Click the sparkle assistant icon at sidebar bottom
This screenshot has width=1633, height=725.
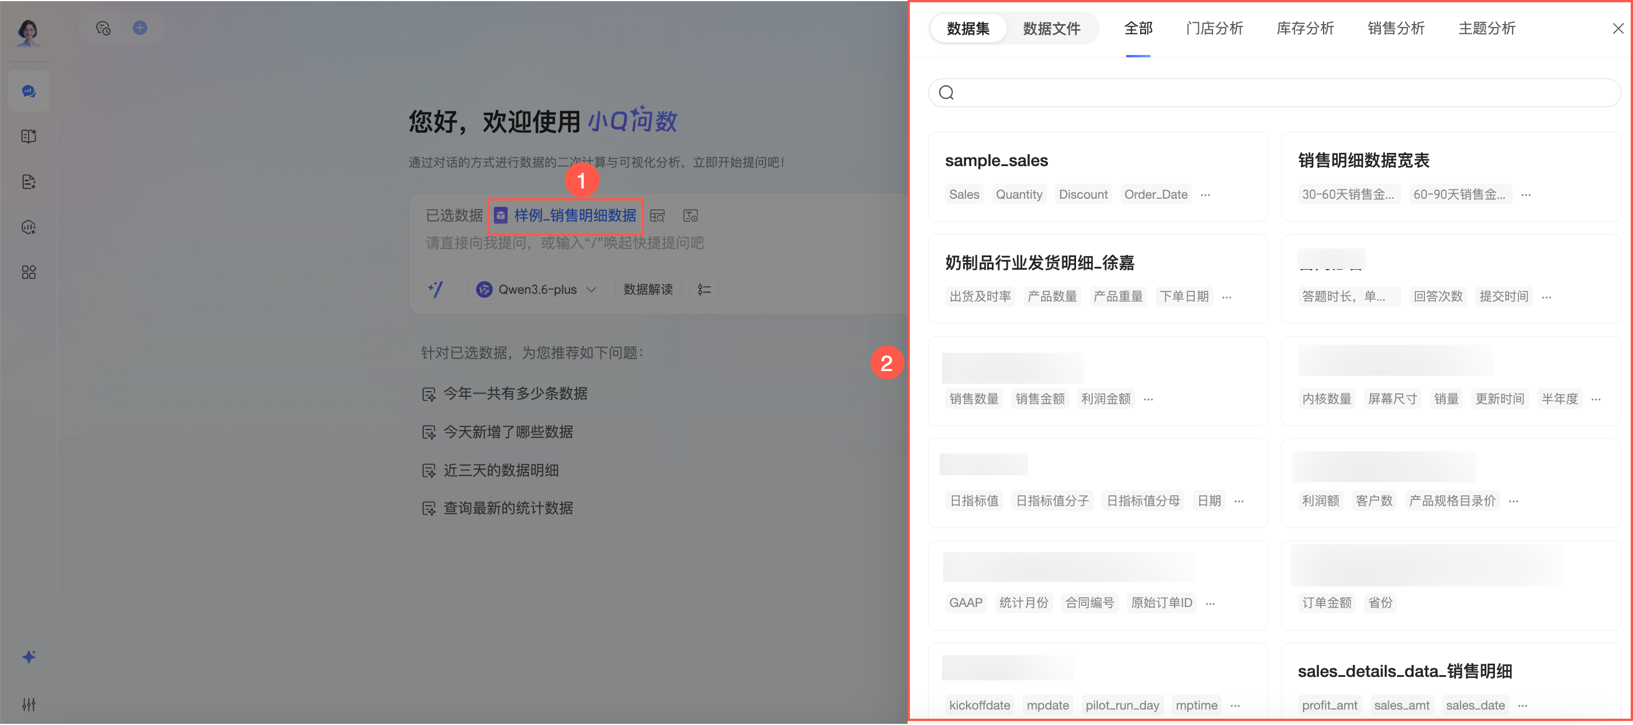click(x=29, y=657)
